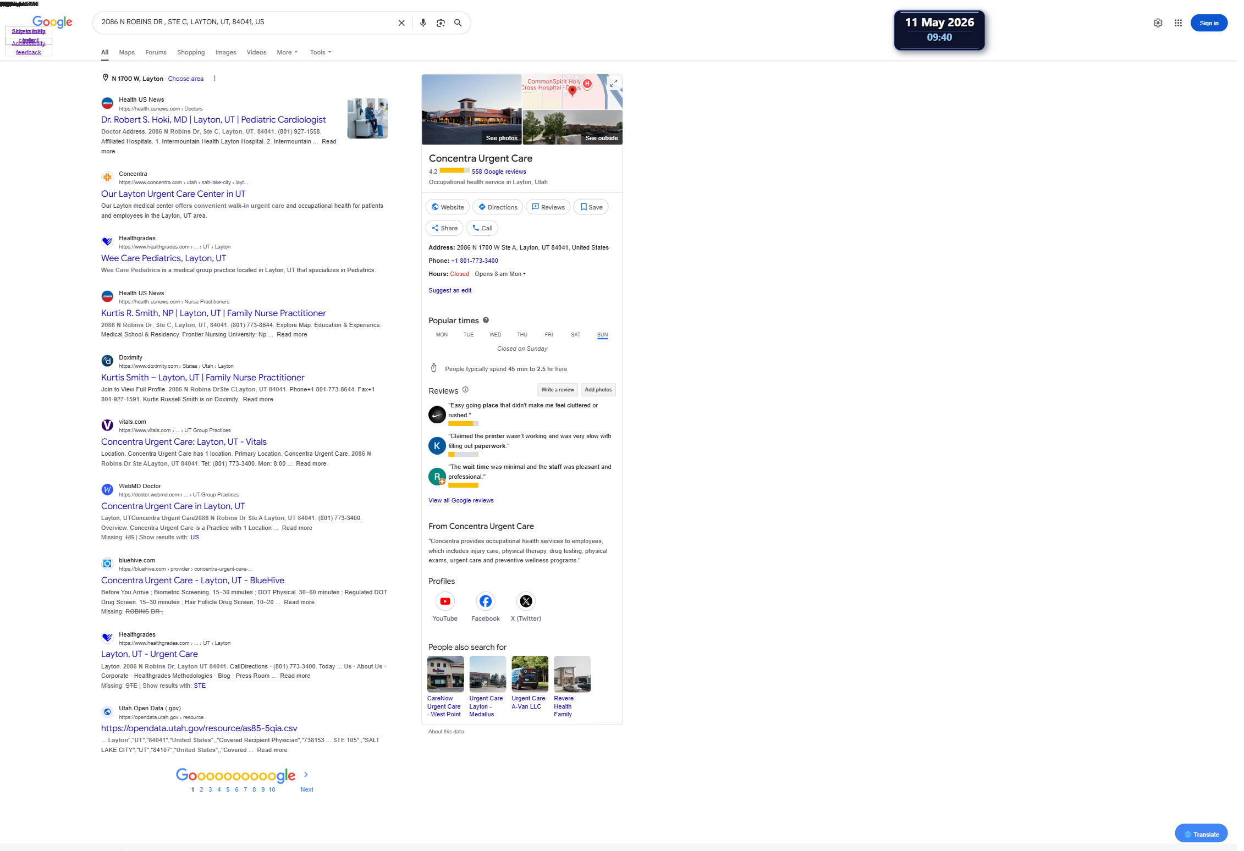Click the Google logo in the header
Viewport: 1244px width, 851px height.
point(52,22)
